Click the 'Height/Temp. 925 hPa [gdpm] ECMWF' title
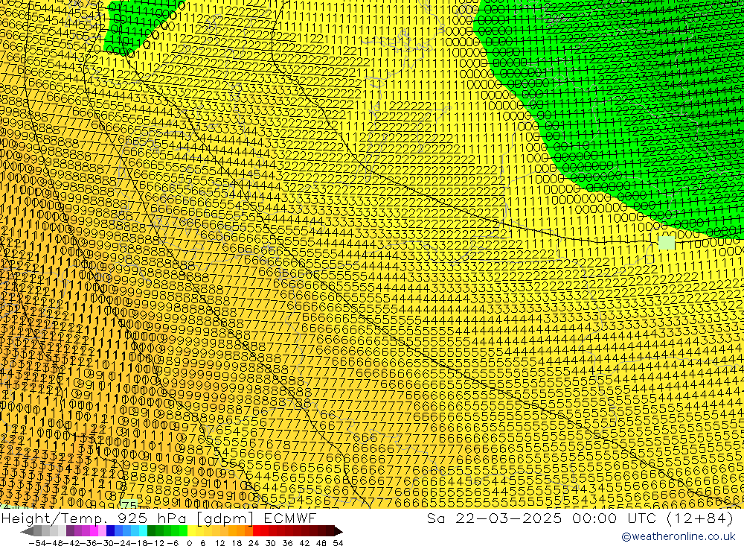 (158, 518)
